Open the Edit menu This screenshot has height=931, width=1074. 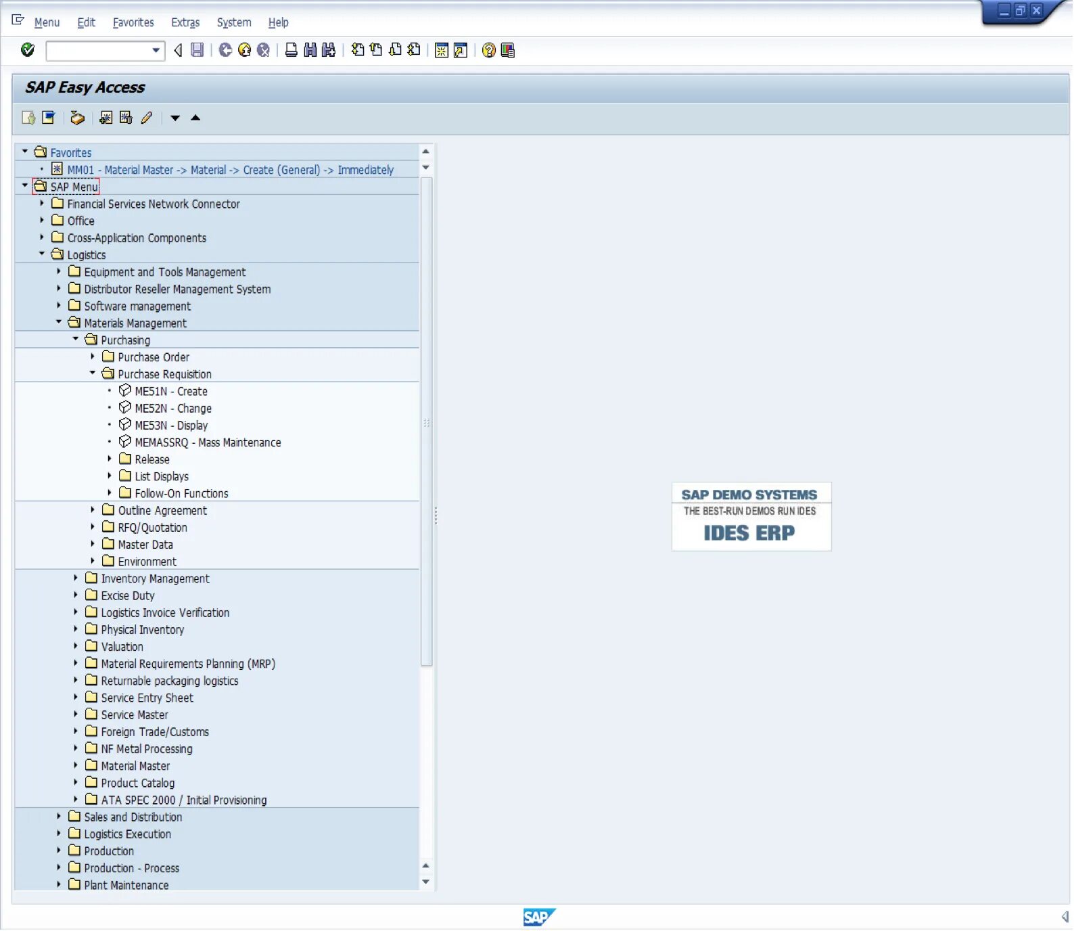86,22
